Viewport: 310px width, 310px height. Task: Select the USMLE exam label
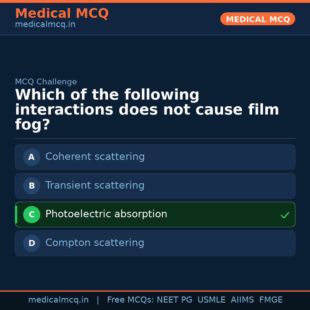pyautogui.click(x=212, y=300)
